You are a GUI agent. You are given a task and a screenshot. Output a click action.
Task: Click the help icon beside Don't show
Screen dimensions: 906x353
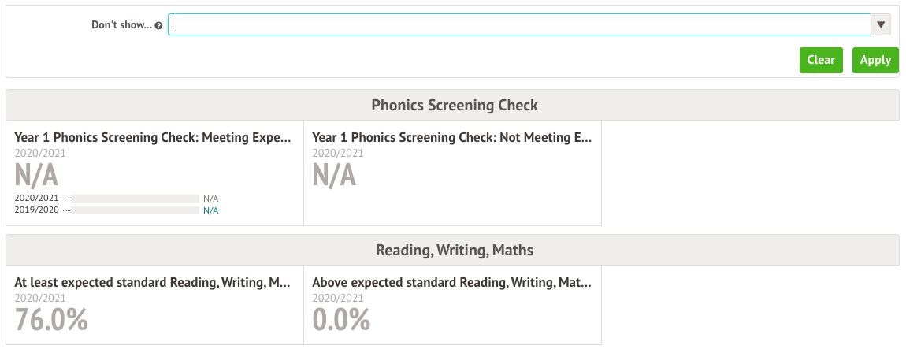(x=159, y=25)
